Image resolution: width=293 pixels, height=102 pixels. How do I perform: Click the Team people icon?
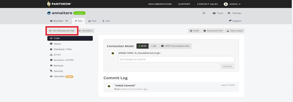point(214,13)
